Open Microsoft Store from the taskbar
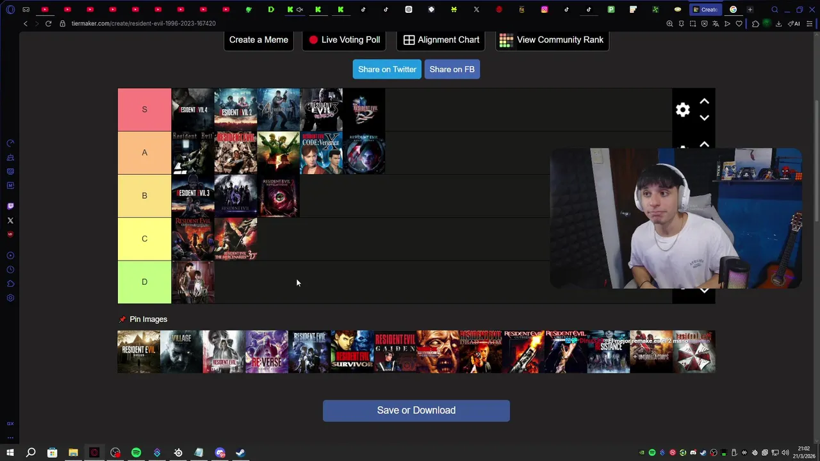The image size is (820, 461). (52, 453)
